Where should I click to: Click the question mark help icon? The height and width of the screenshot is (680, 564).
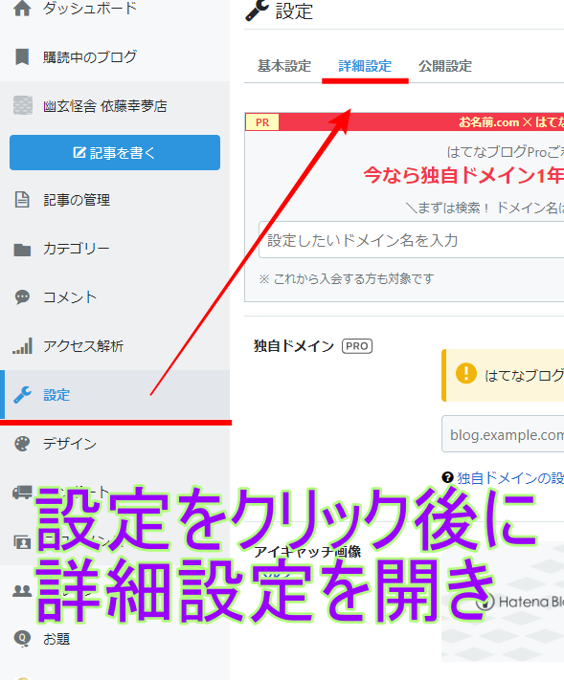447,477
